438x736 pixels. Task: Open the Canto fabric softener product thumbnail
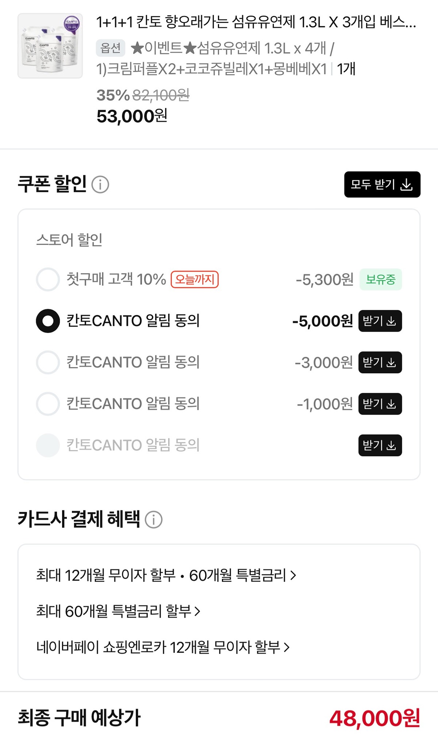pyautogui.click(x=50, y=46)
